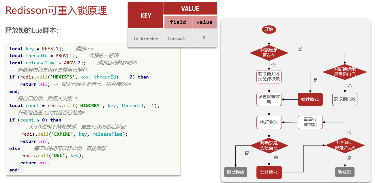Click the DEL redis.call line
375x183 pixels.
(x=52, y=156)
